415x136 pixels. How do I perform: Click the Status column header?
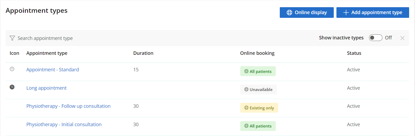[x=354, y=53]
